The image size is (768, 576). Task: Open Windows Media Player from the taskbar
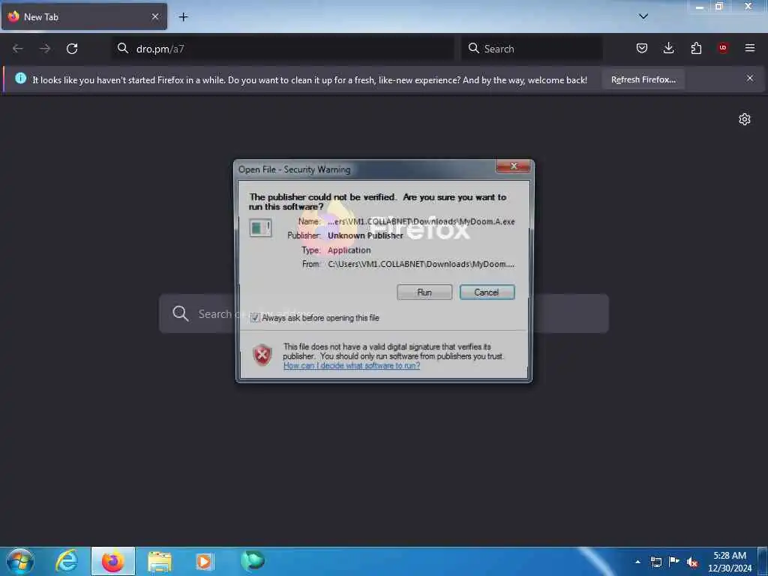tap(205, 562)
